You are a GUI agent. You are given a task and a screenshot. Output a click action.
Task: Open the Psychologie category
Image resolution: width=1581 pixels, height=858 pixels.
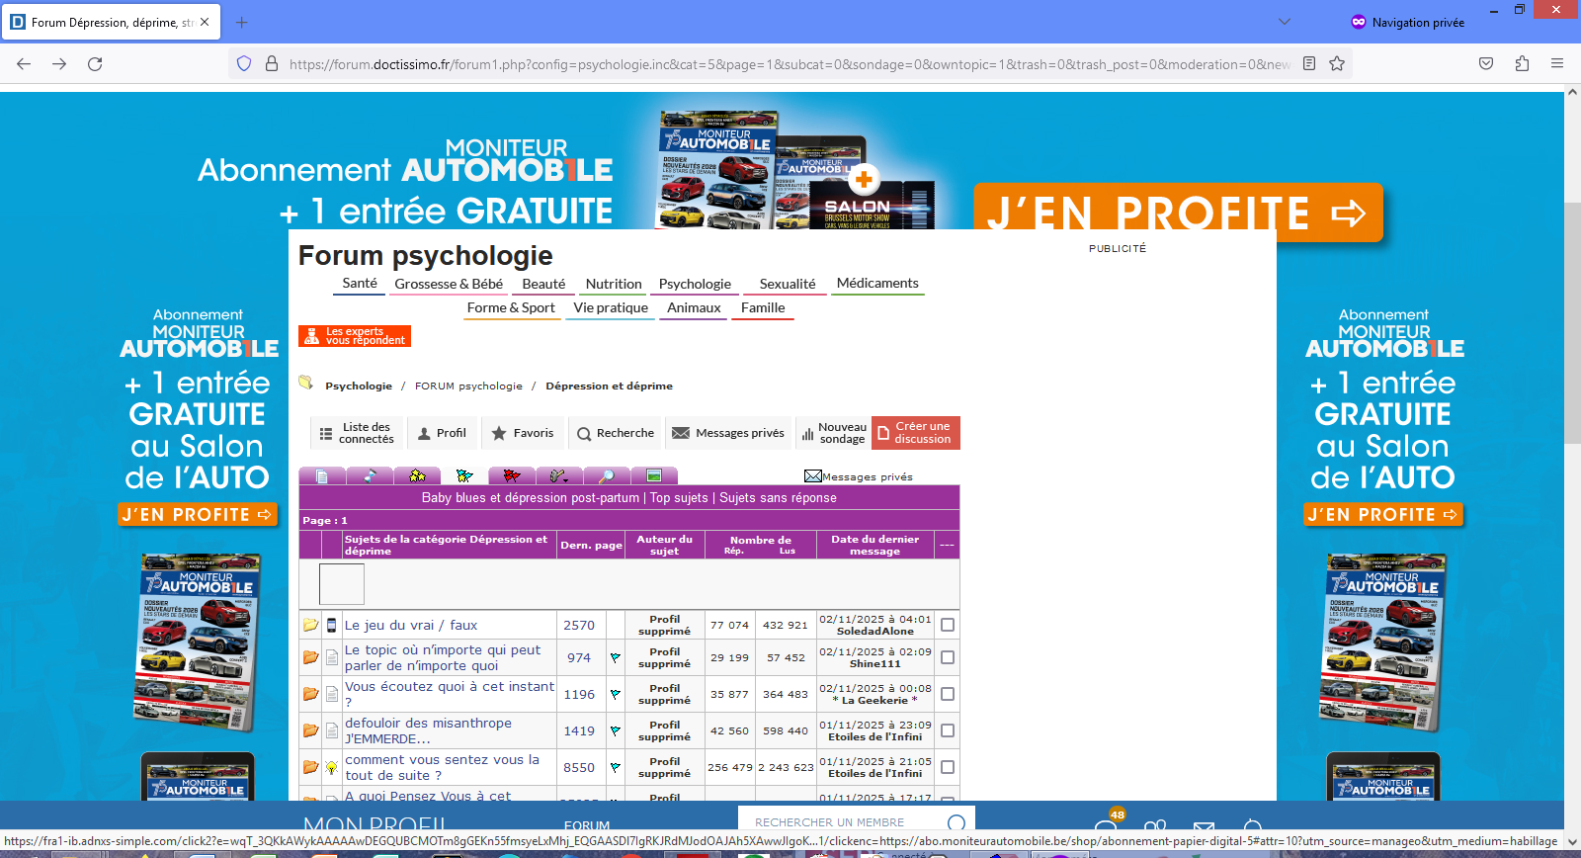point(695,284)
